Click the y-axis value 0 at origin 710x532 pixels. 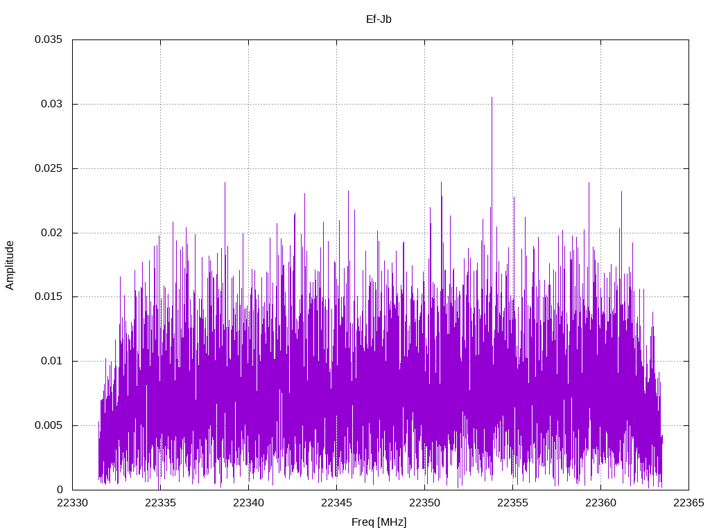(x=60, y=490)
